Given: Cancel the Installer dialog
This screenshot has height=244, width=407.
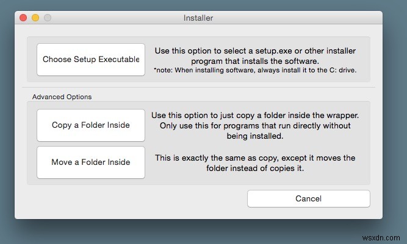Looking at the screenshot, I should click(308, 198).
